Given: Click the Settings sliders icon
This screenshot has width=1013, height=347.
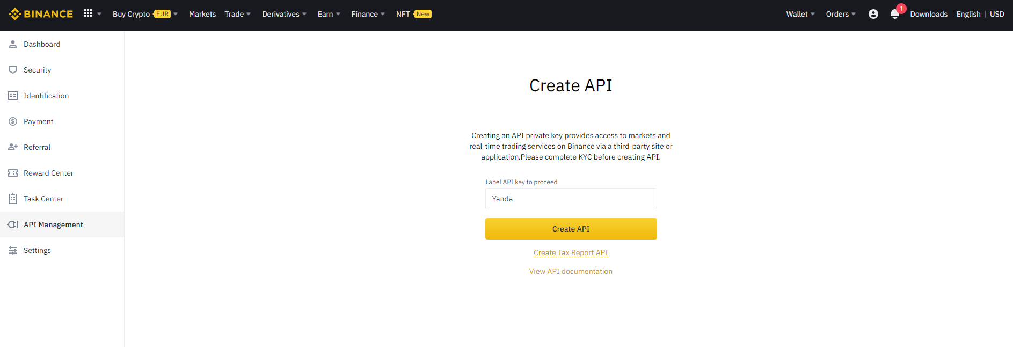Looking at the screenshot, I should pos(13,250).
